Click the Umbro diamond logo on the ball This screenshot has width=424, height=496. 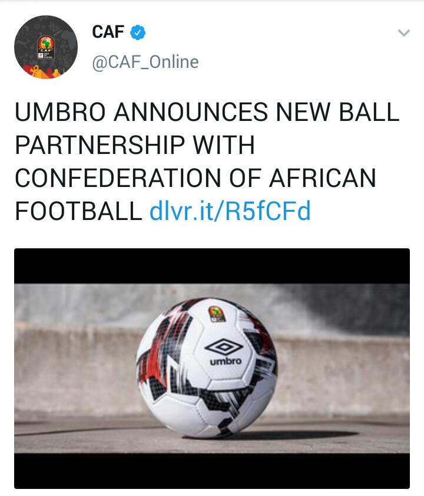click(224, 347)
